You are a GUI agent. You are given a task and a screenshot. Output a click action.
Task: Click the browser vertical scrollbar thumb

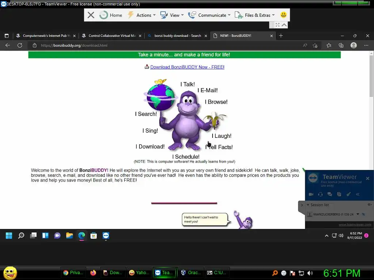click(x=371, y=76)
